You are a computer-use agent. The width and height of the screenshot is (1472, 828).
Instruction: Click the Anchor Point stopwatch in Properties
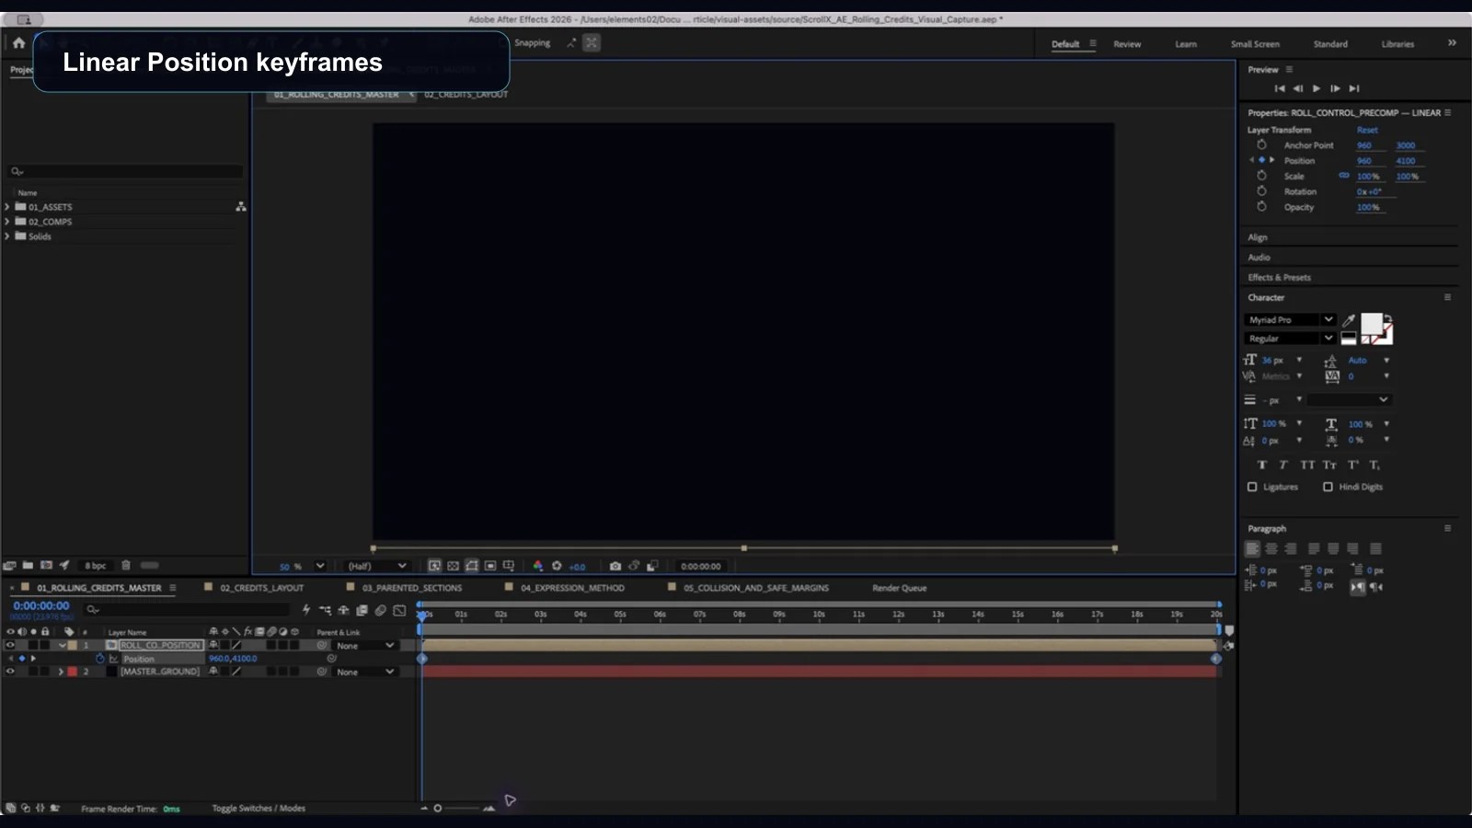(x=1261, y=145)
